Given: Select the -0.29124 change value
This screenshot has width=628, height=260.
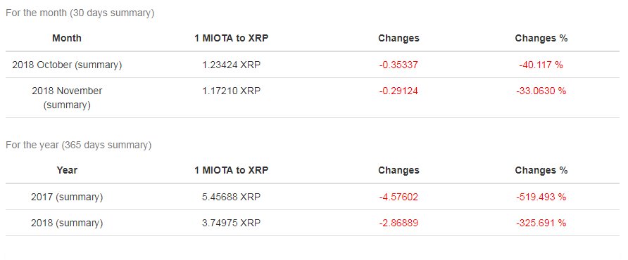Looking at the screenshot, I should tap(398, 91).
